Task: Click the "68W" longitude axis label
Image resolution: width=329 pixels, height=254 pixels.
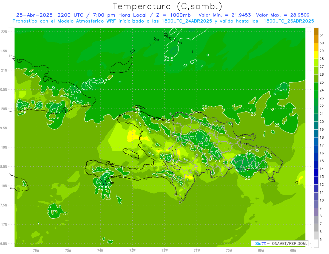Action: point(293,250)
